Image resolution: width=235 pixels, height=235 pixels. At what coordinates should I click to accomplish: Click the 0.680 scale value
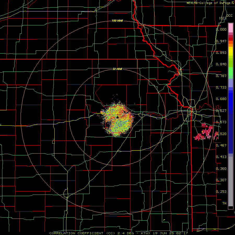coord(221,99)
